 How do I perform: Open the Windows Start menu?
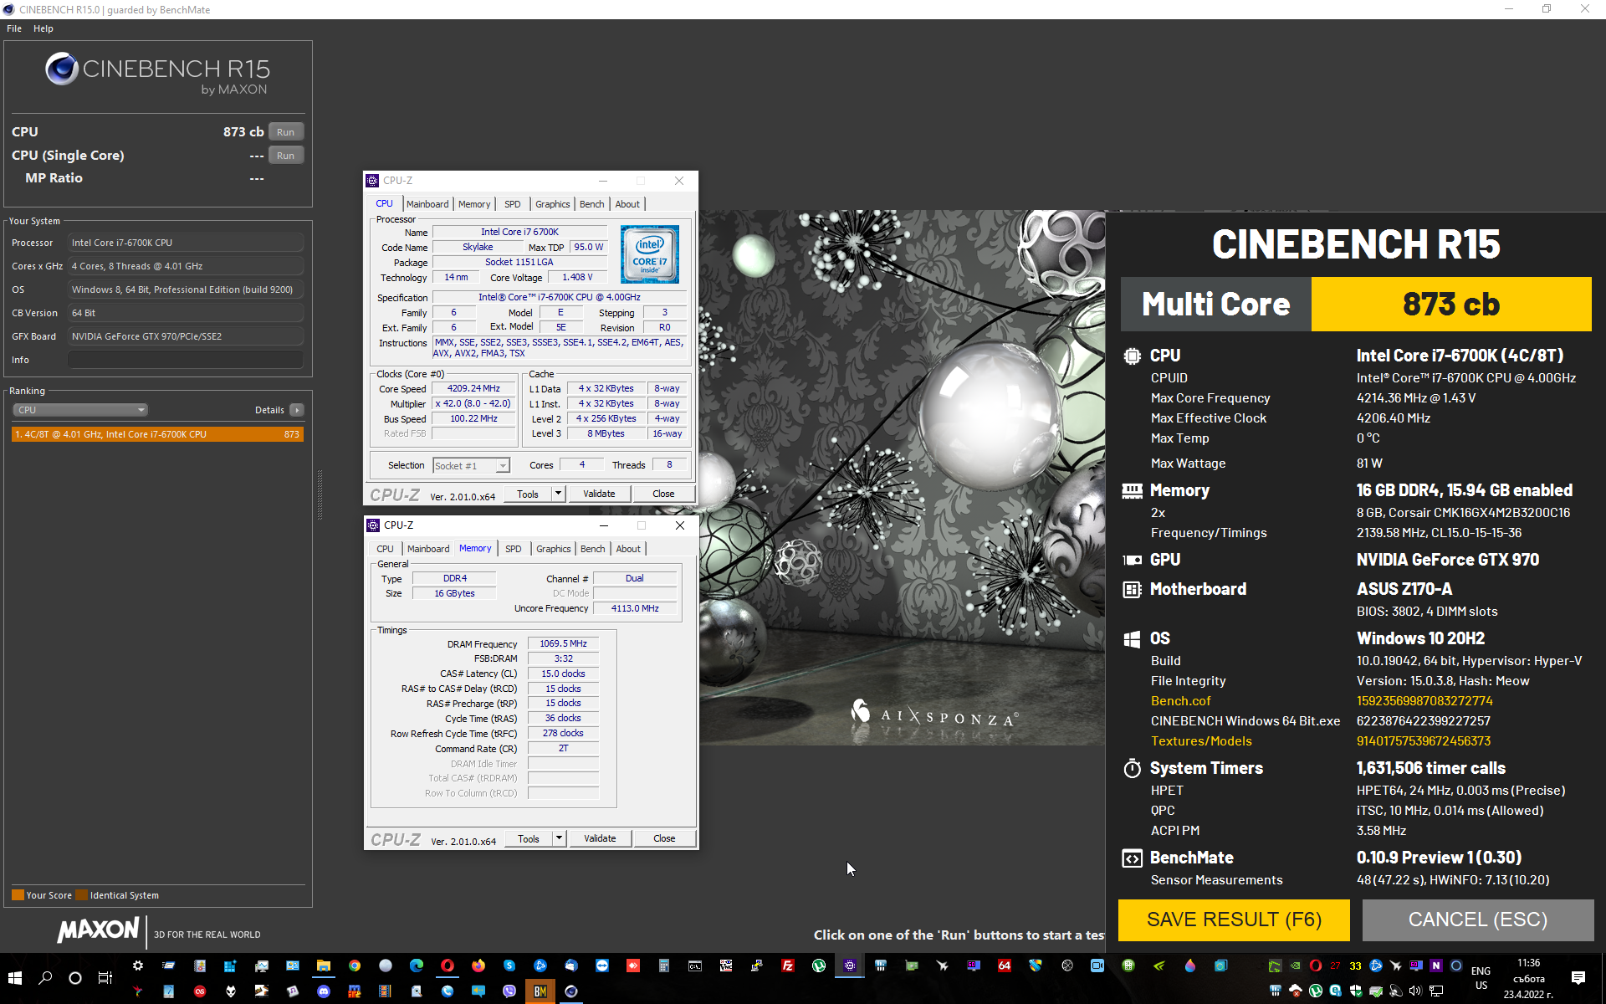(x=15, y=978)
